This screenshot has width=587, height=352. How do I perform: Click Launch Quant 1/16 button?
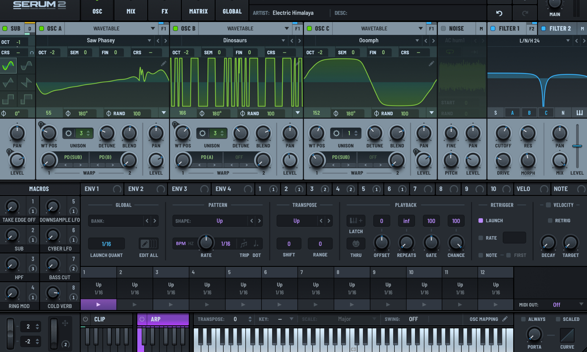(106, 244)
